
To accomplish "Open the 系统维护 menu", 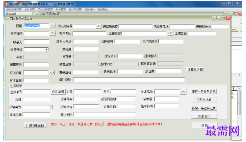I will 89,9.
